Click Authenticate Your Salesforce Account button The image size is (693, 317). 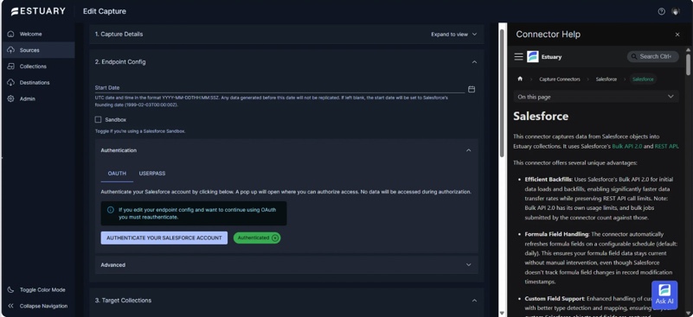tap(164, 238)
